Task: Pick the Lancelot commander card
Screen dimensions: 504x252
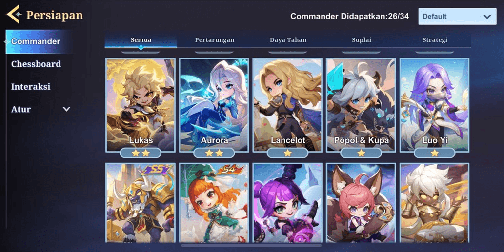Action: click(x=287, y=105)
